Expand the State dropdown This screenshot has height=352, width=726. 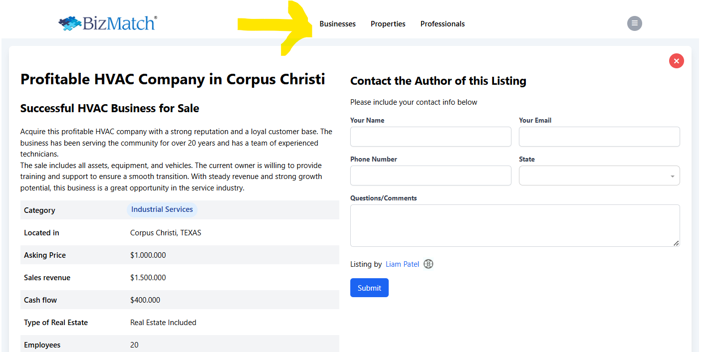click(599, 176)
